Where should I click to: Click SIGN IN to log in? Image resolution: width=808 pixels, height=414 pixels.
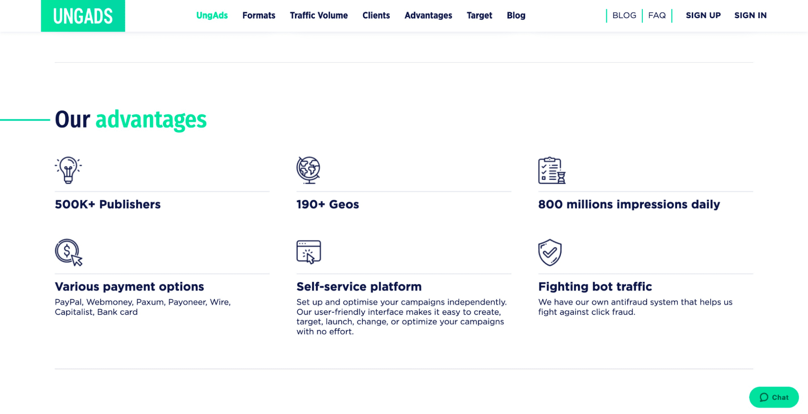[750, 15]
